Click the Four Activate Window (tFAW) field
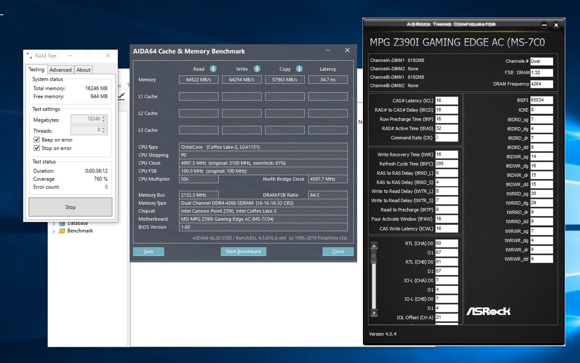Viewport: 580px width, 363px height. (447, 219)
